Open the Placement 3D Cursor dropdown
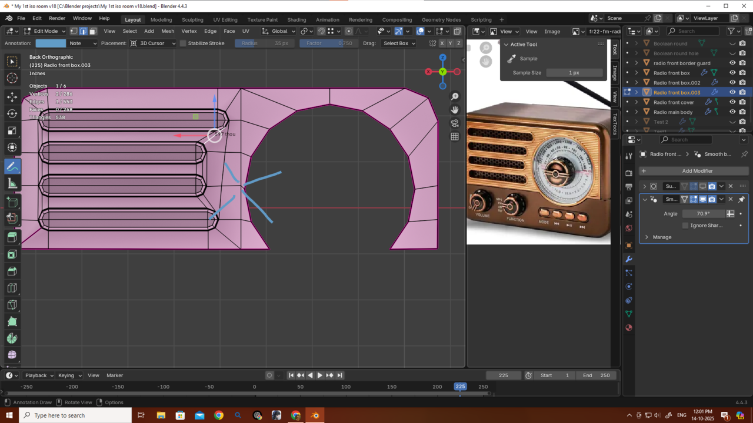 (153, 43)
